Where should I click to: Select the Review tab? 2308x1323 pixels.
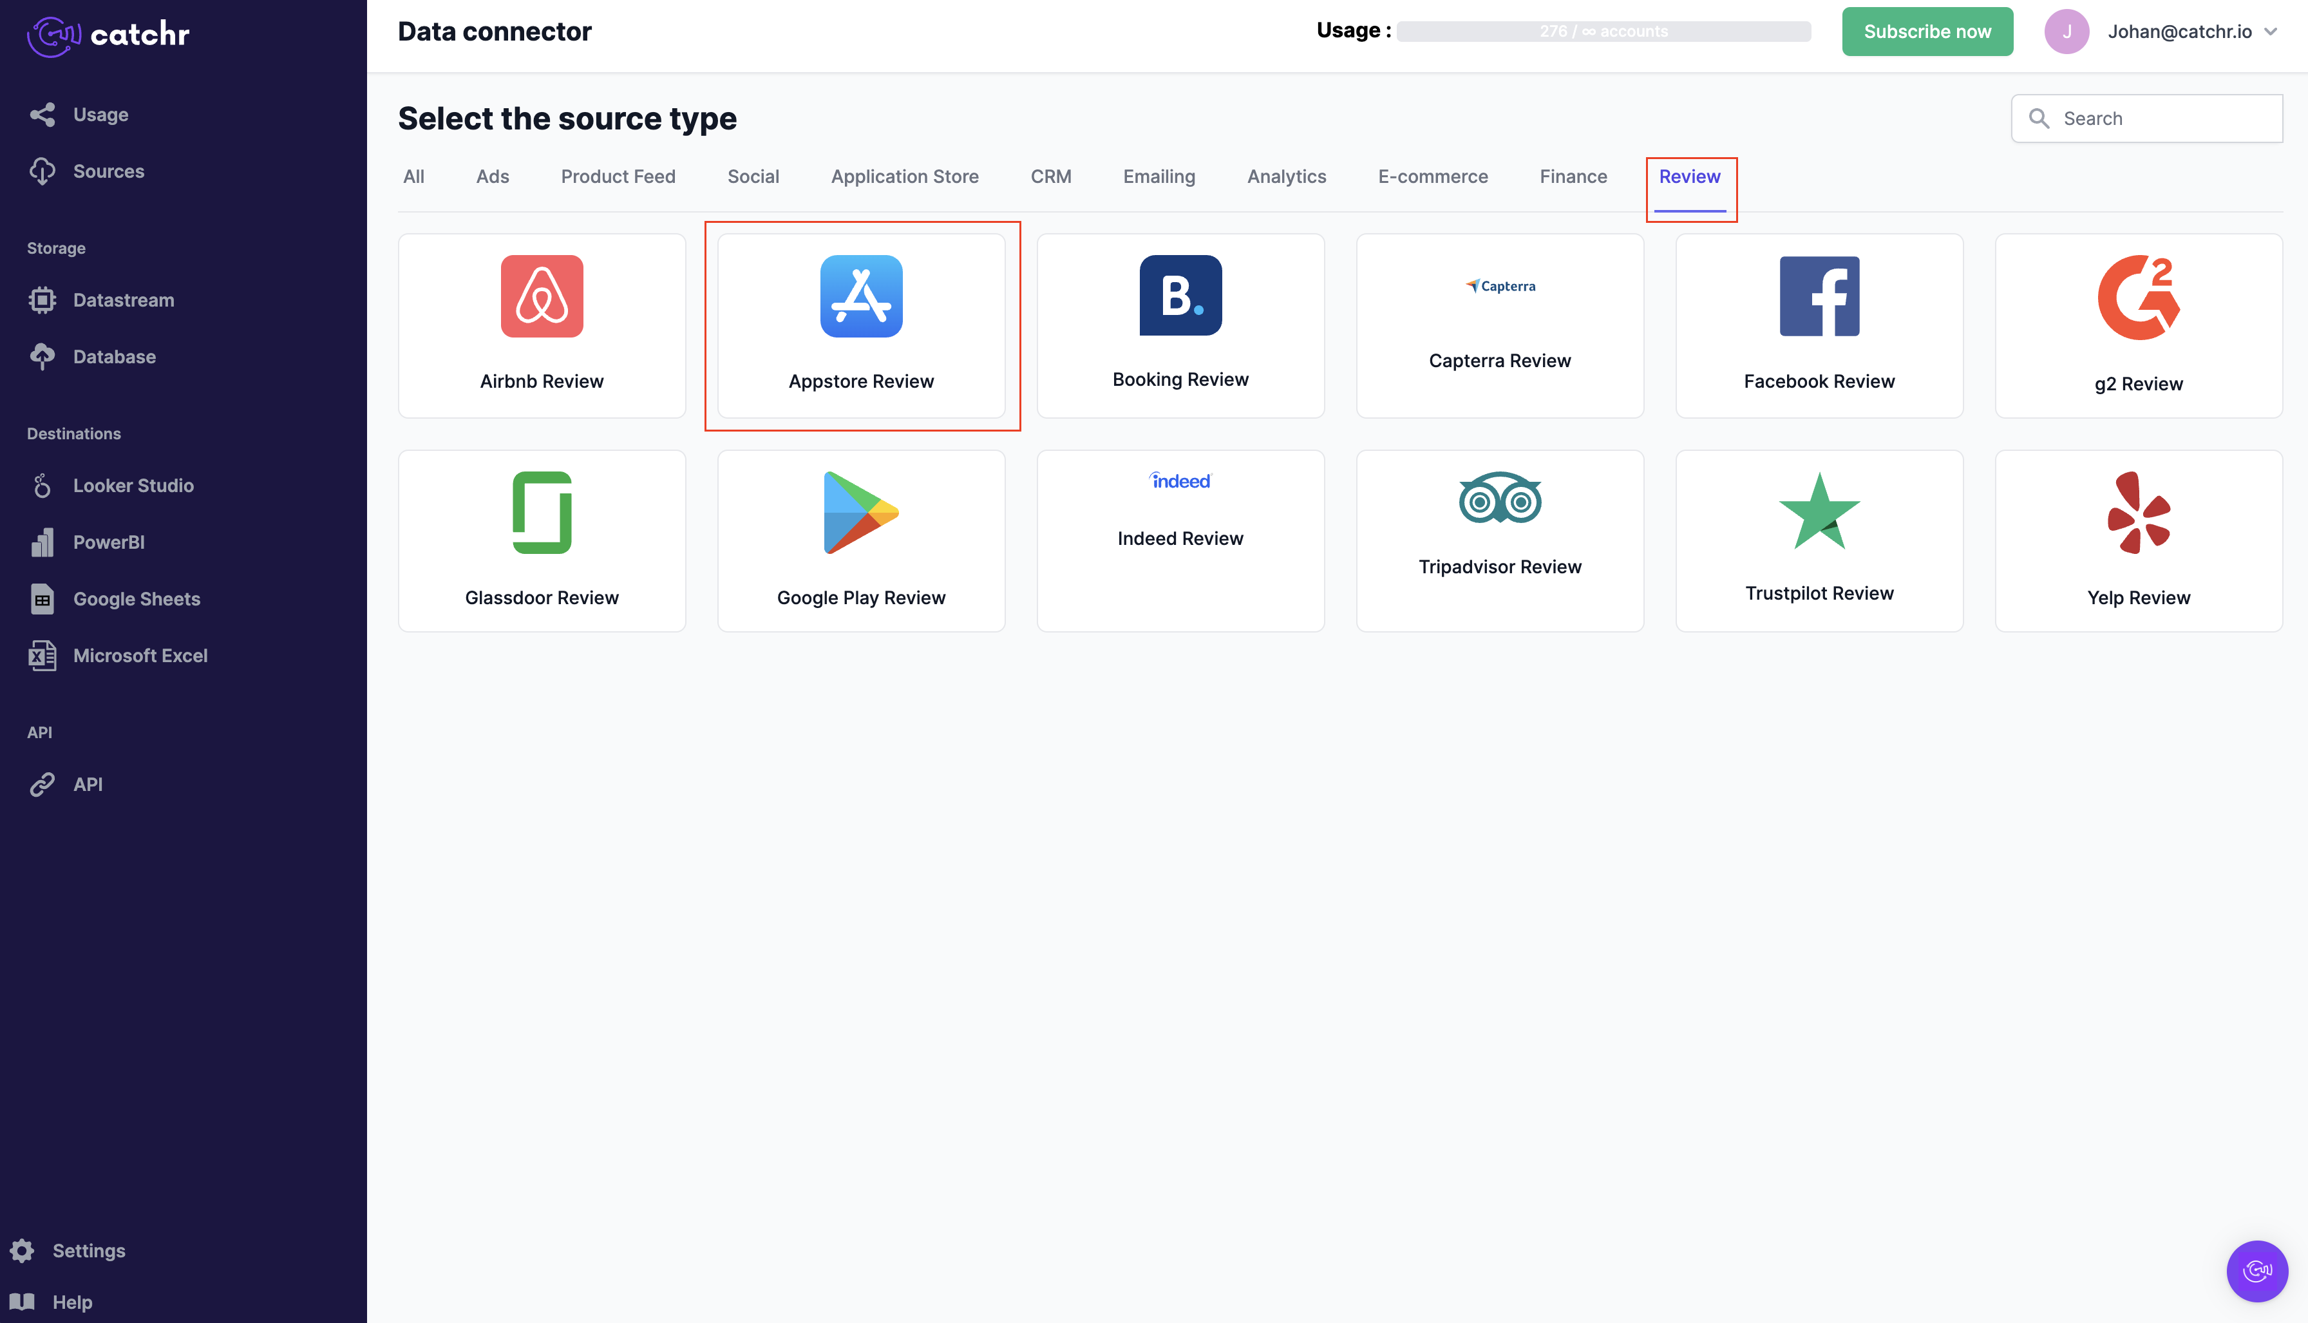(x=1689, y=176)
